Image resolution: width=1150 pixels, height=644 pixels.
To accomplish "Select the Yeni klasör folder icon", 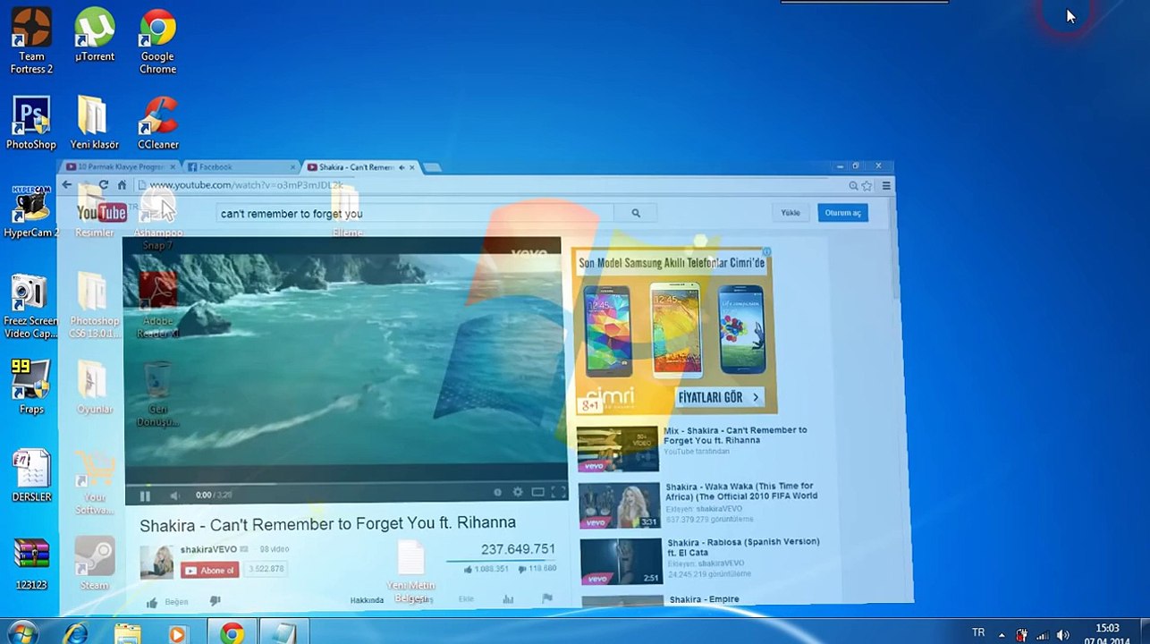I will (x=94, y=123).
